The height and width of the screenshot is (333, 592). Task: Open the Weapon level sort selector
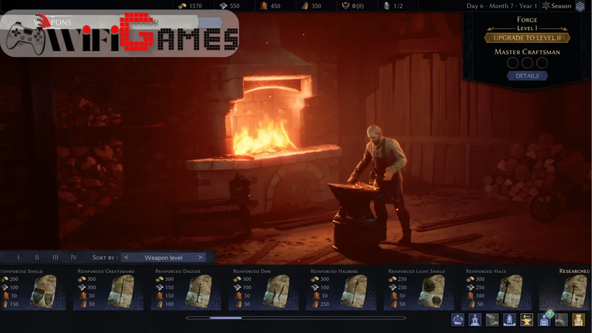pyautogui.click(x=164, y=257)
